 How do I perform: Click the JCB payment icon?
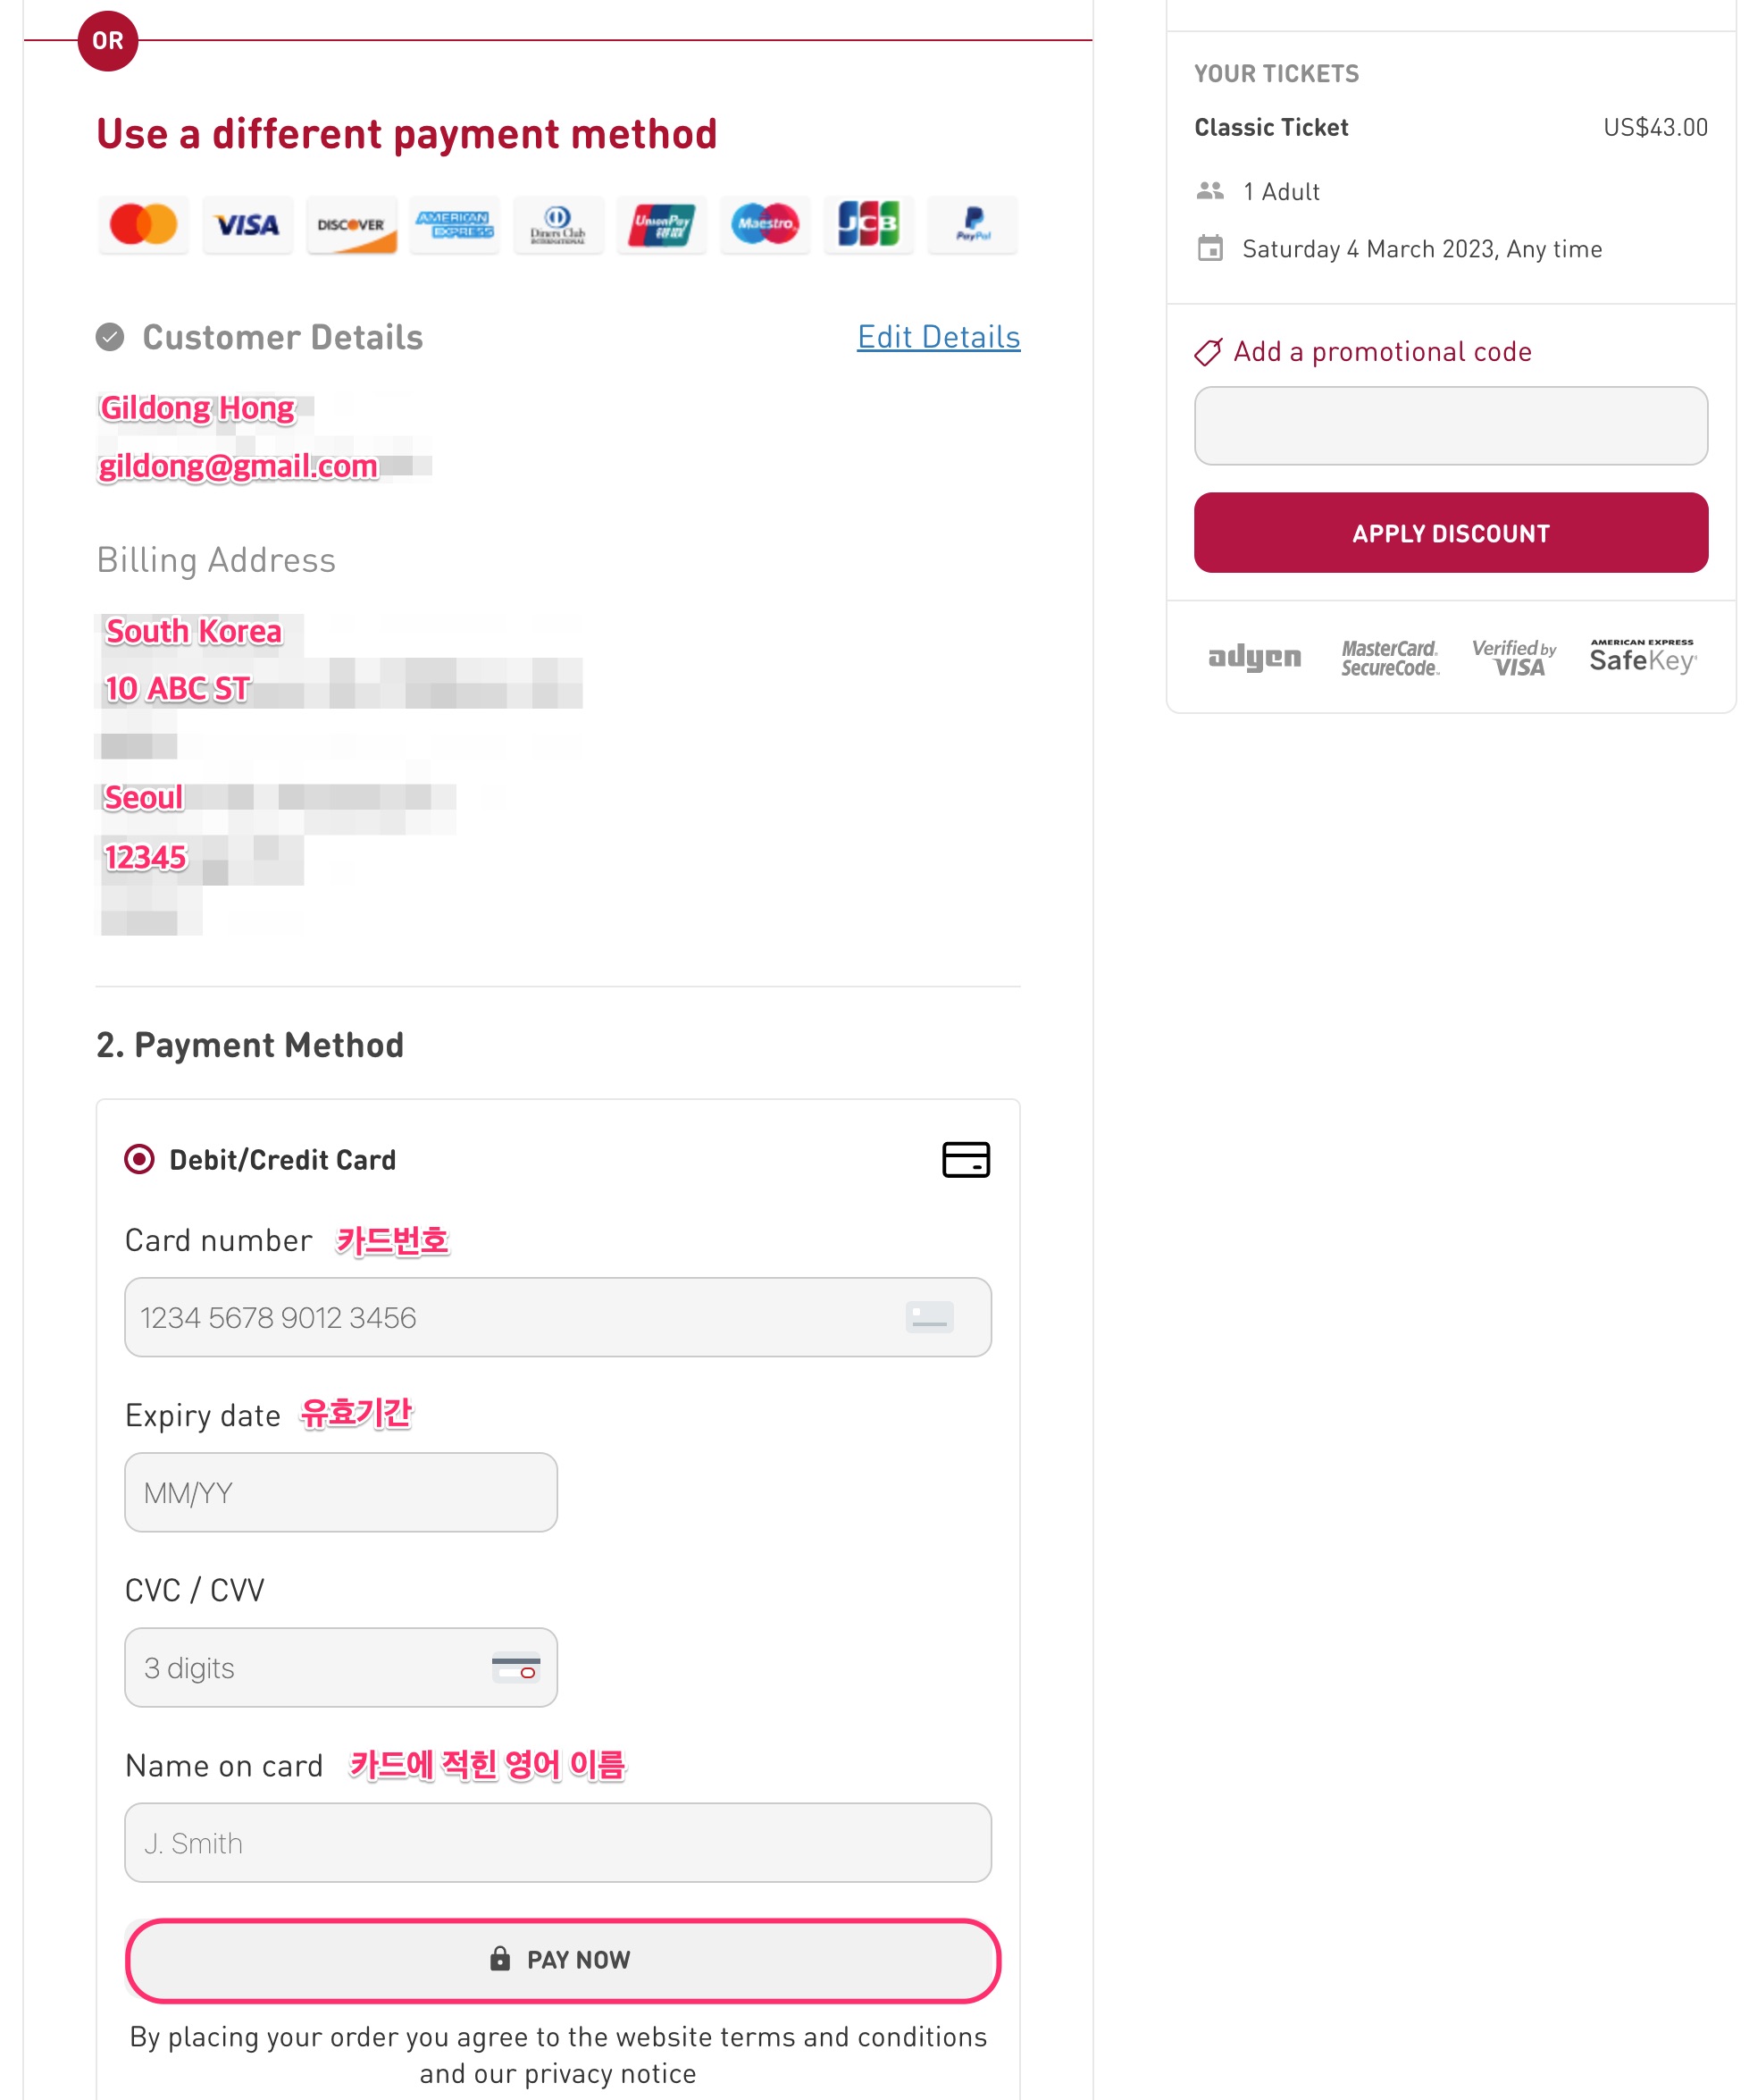coord(868,225)
